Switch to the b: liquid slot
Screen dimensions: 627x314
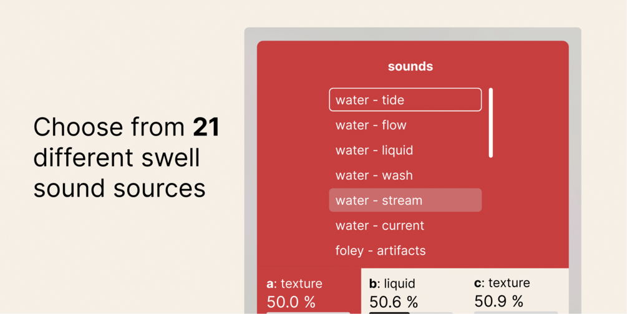392,283
